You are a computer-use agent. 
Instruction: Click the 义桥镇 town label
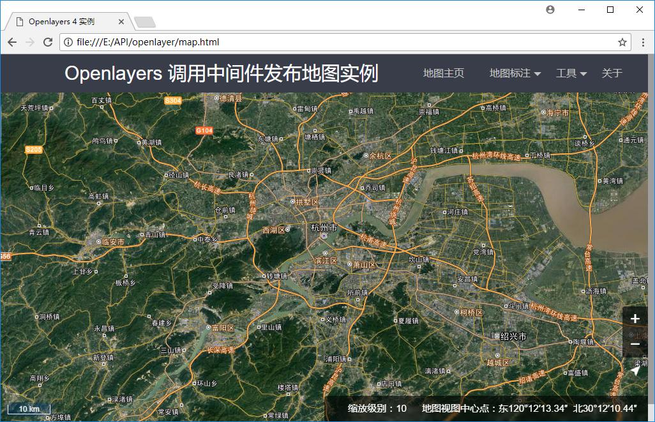pyautogui.click(x=336, y=320)
